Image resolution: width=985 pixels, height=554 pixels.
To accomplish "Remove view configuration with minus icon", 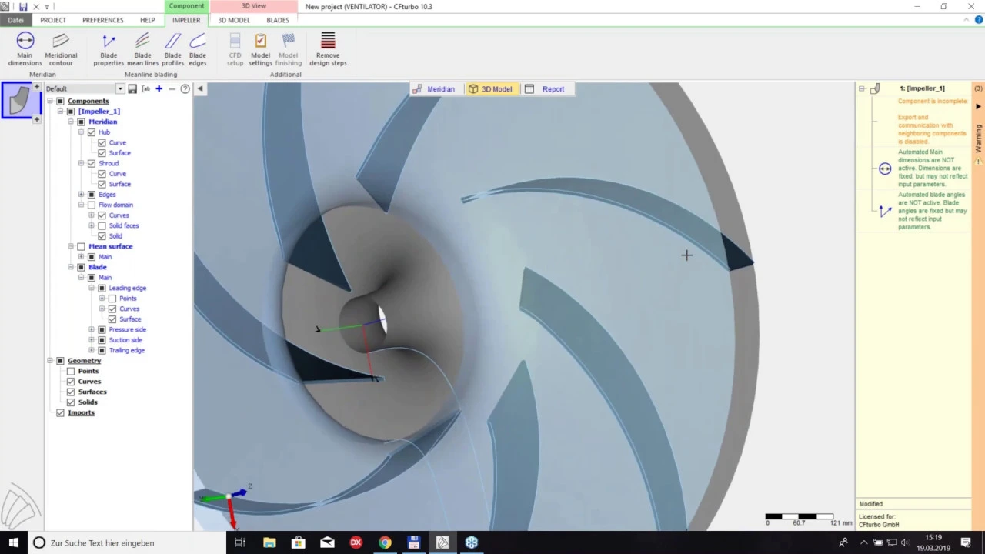I will coord(172,89).
